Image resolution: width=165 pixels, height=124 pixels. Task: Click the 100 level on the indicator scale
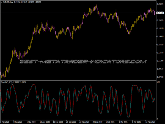pyautogui.click(x=158, y=82)
